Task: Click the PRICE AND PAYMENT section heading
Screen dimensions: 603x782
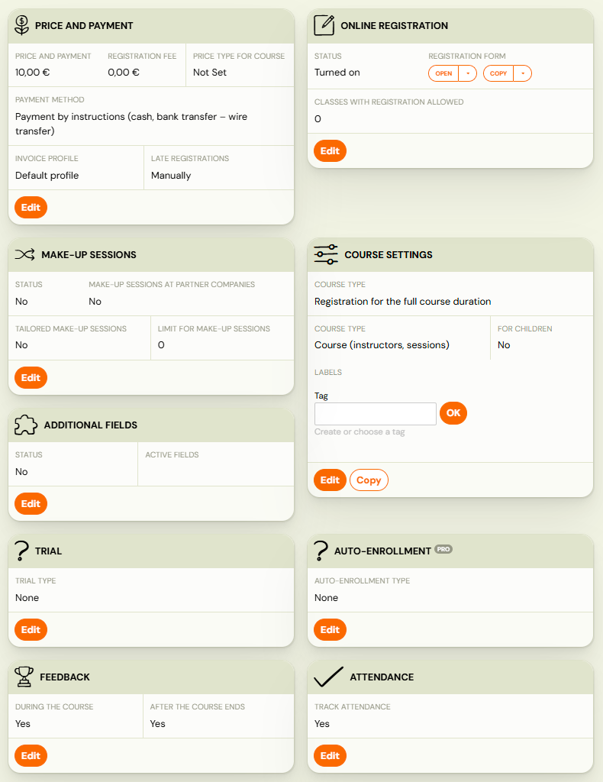Action: [84, 25]
